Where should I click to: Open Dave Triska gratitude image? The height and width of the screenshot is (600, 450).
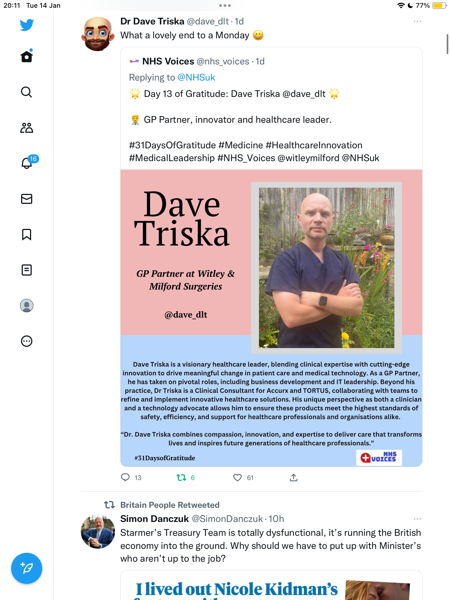click(x=271, y=318)
